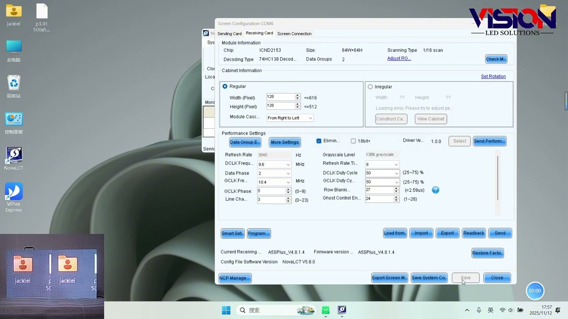Open the GCLK Frequency dropdown
Screen dimensions: 568x319
click(x=274, y=182)
